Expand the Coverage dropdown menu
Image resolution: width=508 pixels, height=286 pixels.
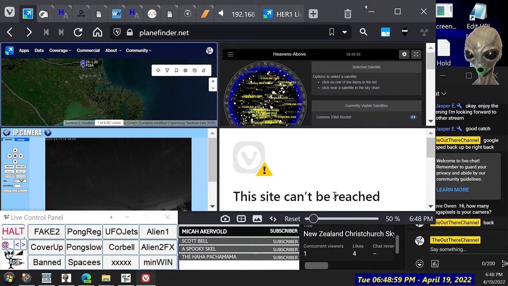pyautogui.click(x=60, y=50)
